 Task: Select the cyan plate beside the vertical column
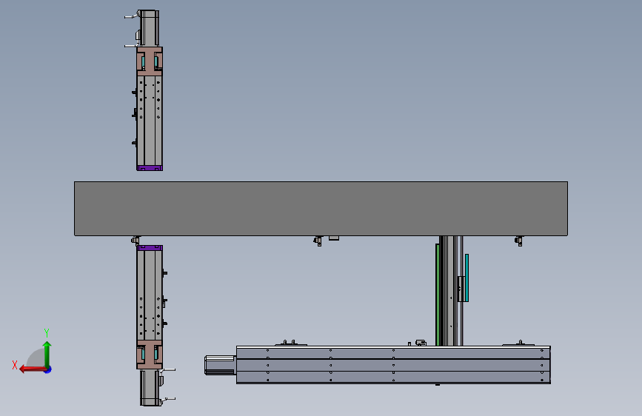[x=467, y=278]
